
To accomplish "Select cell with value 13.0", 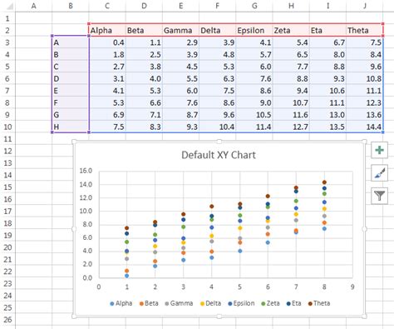I will click(328, 115).
